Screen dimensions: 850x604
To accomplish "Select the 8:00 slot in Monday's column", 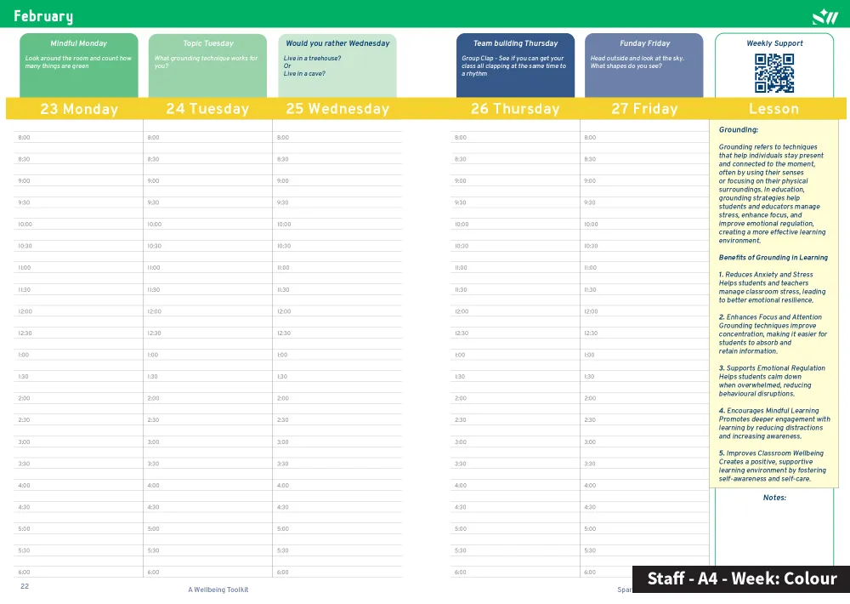I will point(79,138).
